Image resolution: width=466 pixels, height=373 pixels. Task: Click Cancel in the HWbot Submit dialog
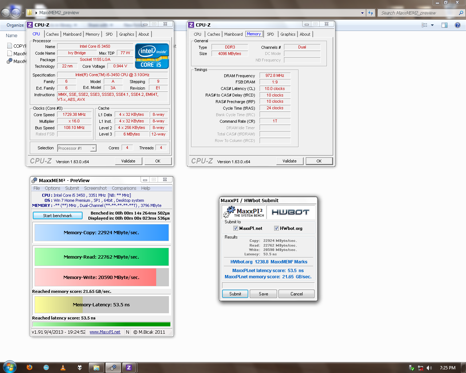click(x=297, y=294)
